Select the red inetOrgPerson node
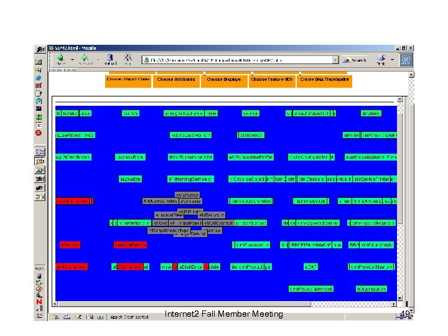Viewport: 448px width, 336px height. tap(130, 245)
